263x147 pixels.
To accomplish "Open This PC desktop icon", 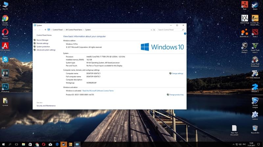I will (x=5, y=6).
